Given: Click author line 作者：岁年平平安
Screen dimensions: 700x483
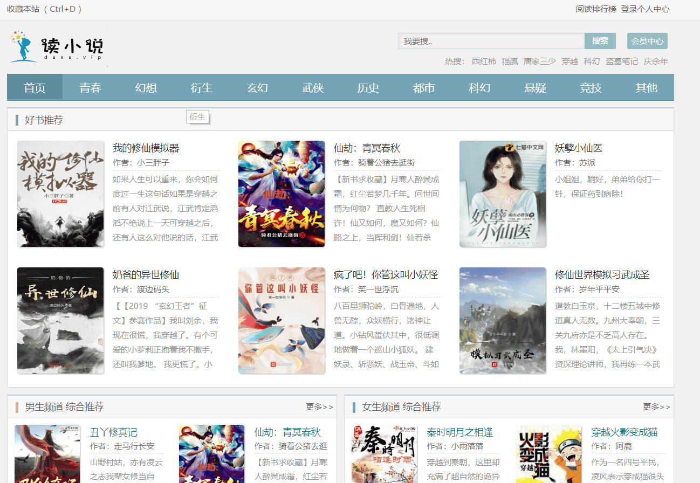Looking at the screenshot, I should pos(587,289).
